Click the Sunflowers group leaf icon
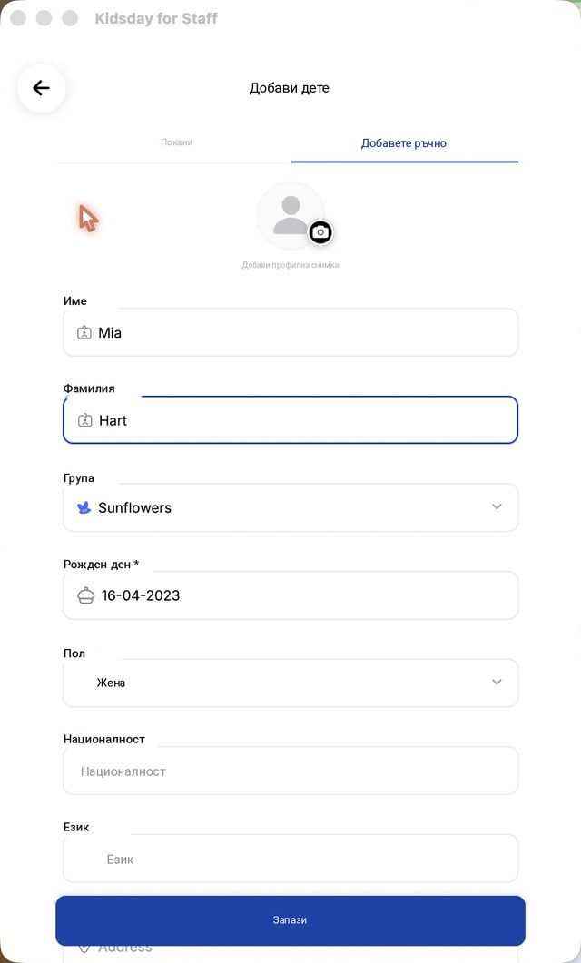 coord(84,508)
